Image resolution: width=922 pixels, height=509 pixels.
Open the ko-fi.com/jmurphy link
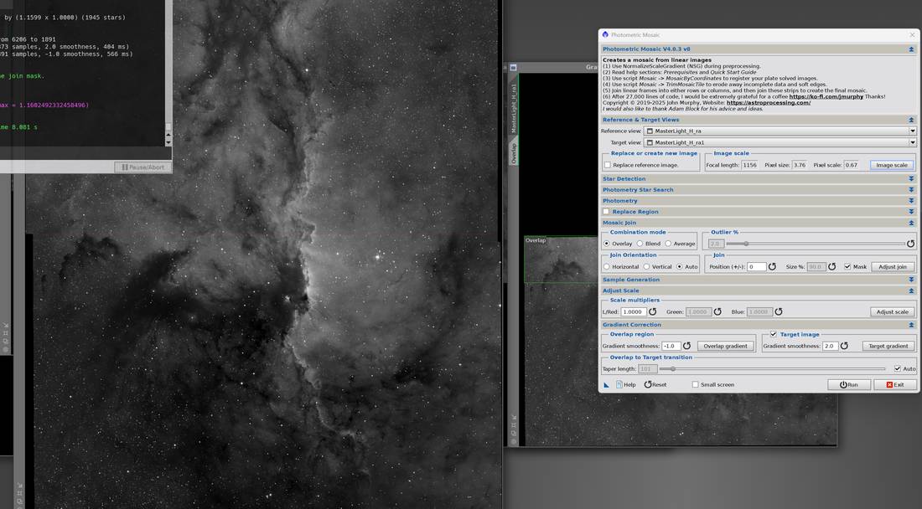pos(826,96)
